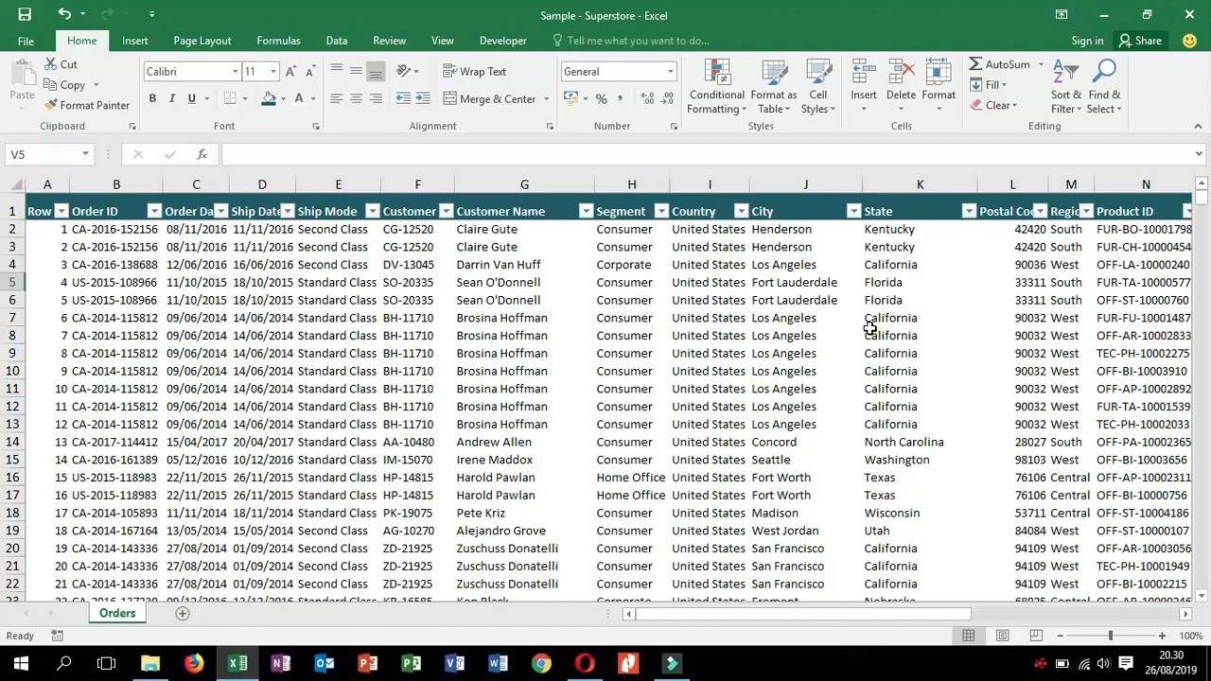Expand the General number format dropdown
Screen dimensions: 1211x681
[x=670, y=72]
